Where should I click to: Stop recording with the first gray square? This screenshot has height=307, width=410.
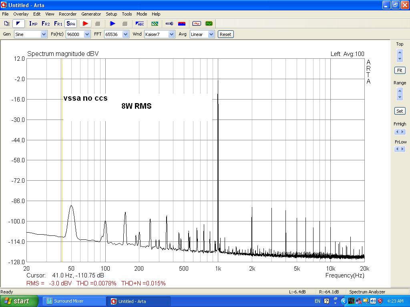(x=98, y=24)
